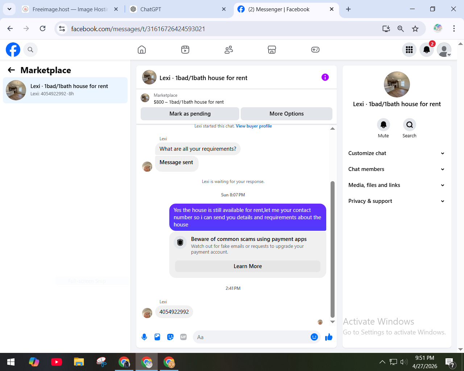The height and width of the screenshot is (371, 464).
Task: Show hidden tray icons chevron
Action: (x=382, y=362)
